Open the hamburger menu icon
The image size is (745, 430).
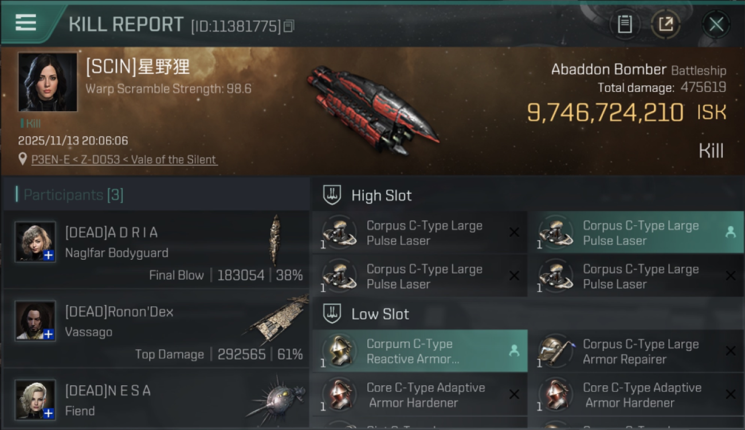pyautogui.click(x=26, y=22)
